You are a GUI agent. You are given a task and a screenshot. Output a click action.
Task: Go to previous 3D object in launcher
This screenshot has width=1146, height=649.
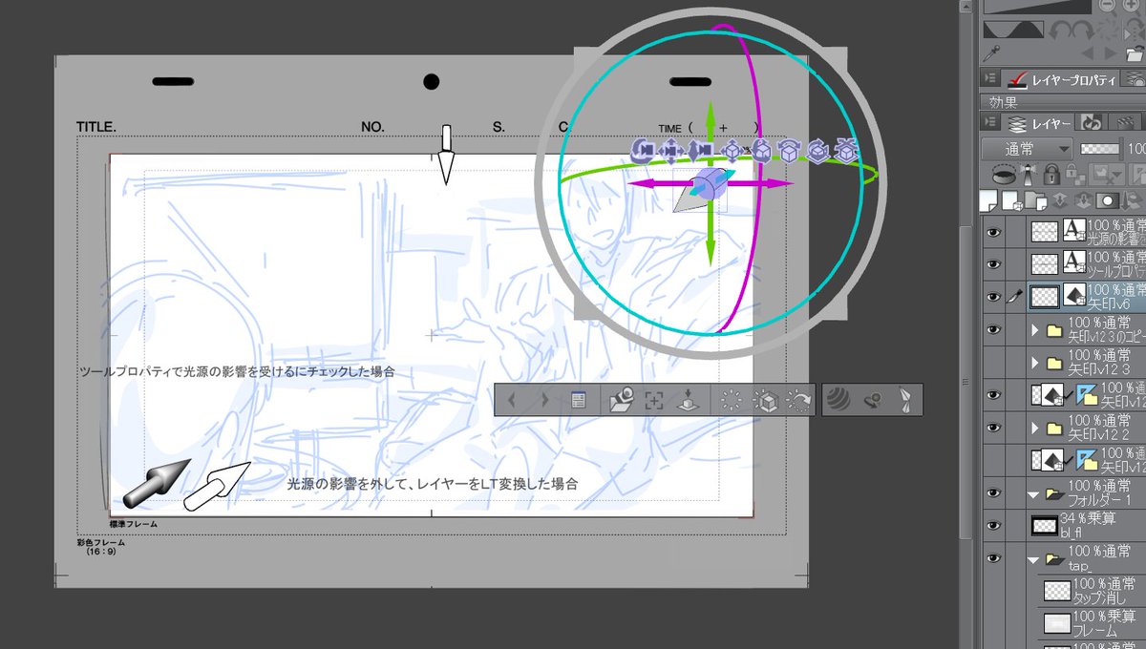(512, 401)
